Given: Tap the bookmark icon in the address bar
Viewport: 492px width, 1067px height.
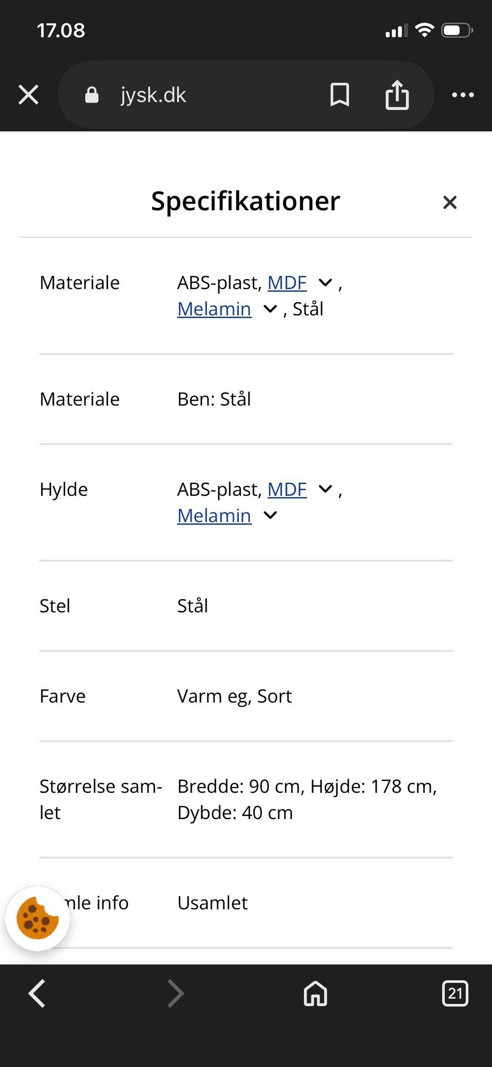Looking at the screenshot, I should [340, 95].
